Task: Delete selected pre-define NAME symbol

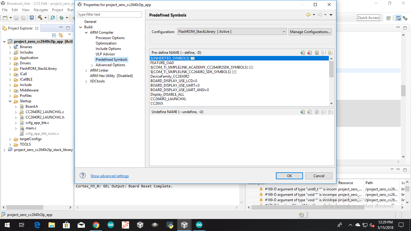Action: click(310, 53)
